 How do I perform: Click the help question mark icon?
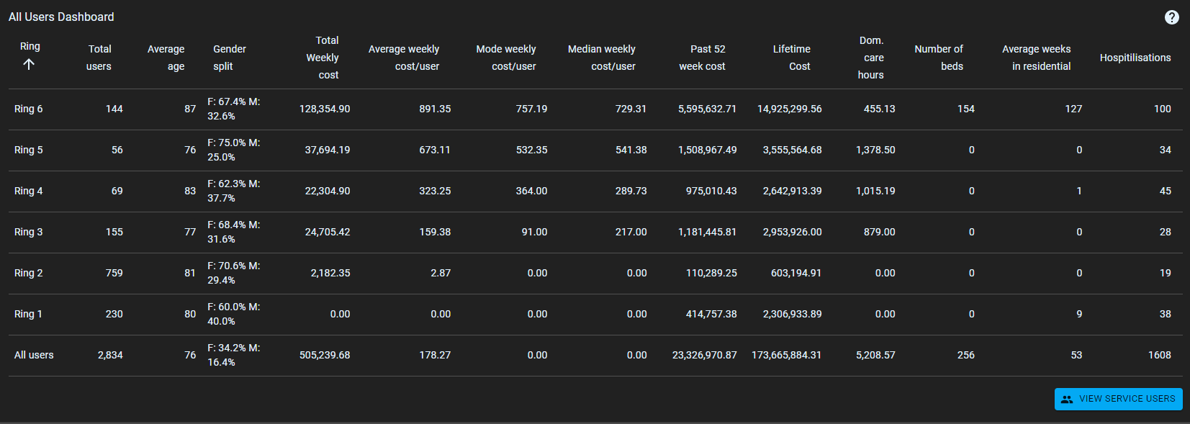(x=1171, y=17)
